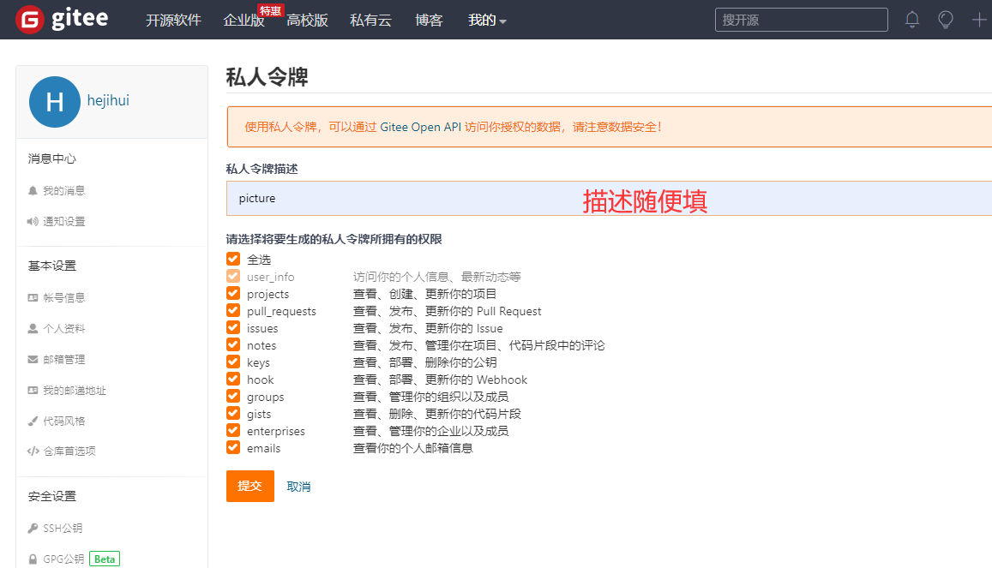Uncheck the emails permission checkbox
This screenshot has width=992, height=568.
point(233,448)
